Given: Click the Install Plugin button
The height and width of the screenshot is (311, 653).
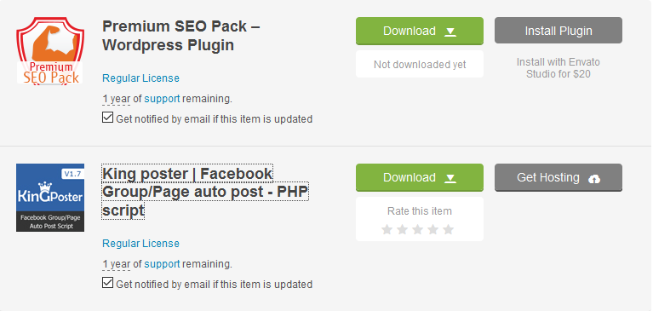Looking at the screenshot, I should click(x=558, y=31).
